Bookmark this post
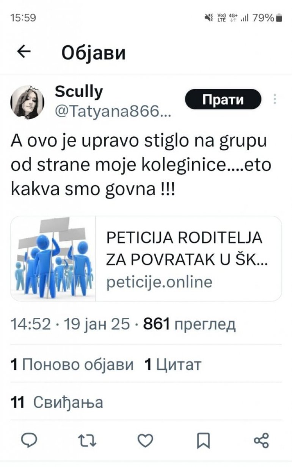Viewport: 292px width, 467px height. tap(203, 440)
